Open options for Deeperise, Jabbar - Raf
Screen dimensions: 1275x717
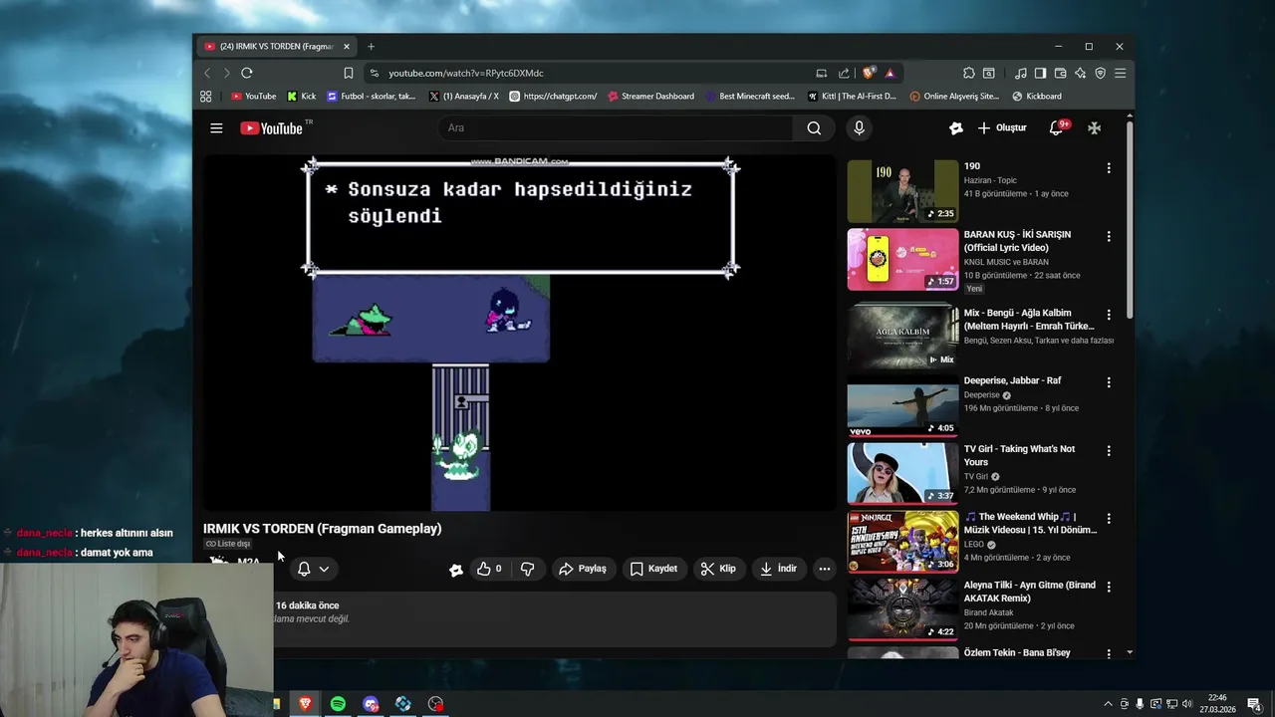1109,382
